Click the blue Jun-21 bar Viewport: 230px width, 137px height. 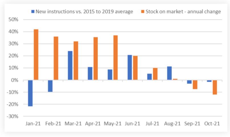[x=130, y=67]
